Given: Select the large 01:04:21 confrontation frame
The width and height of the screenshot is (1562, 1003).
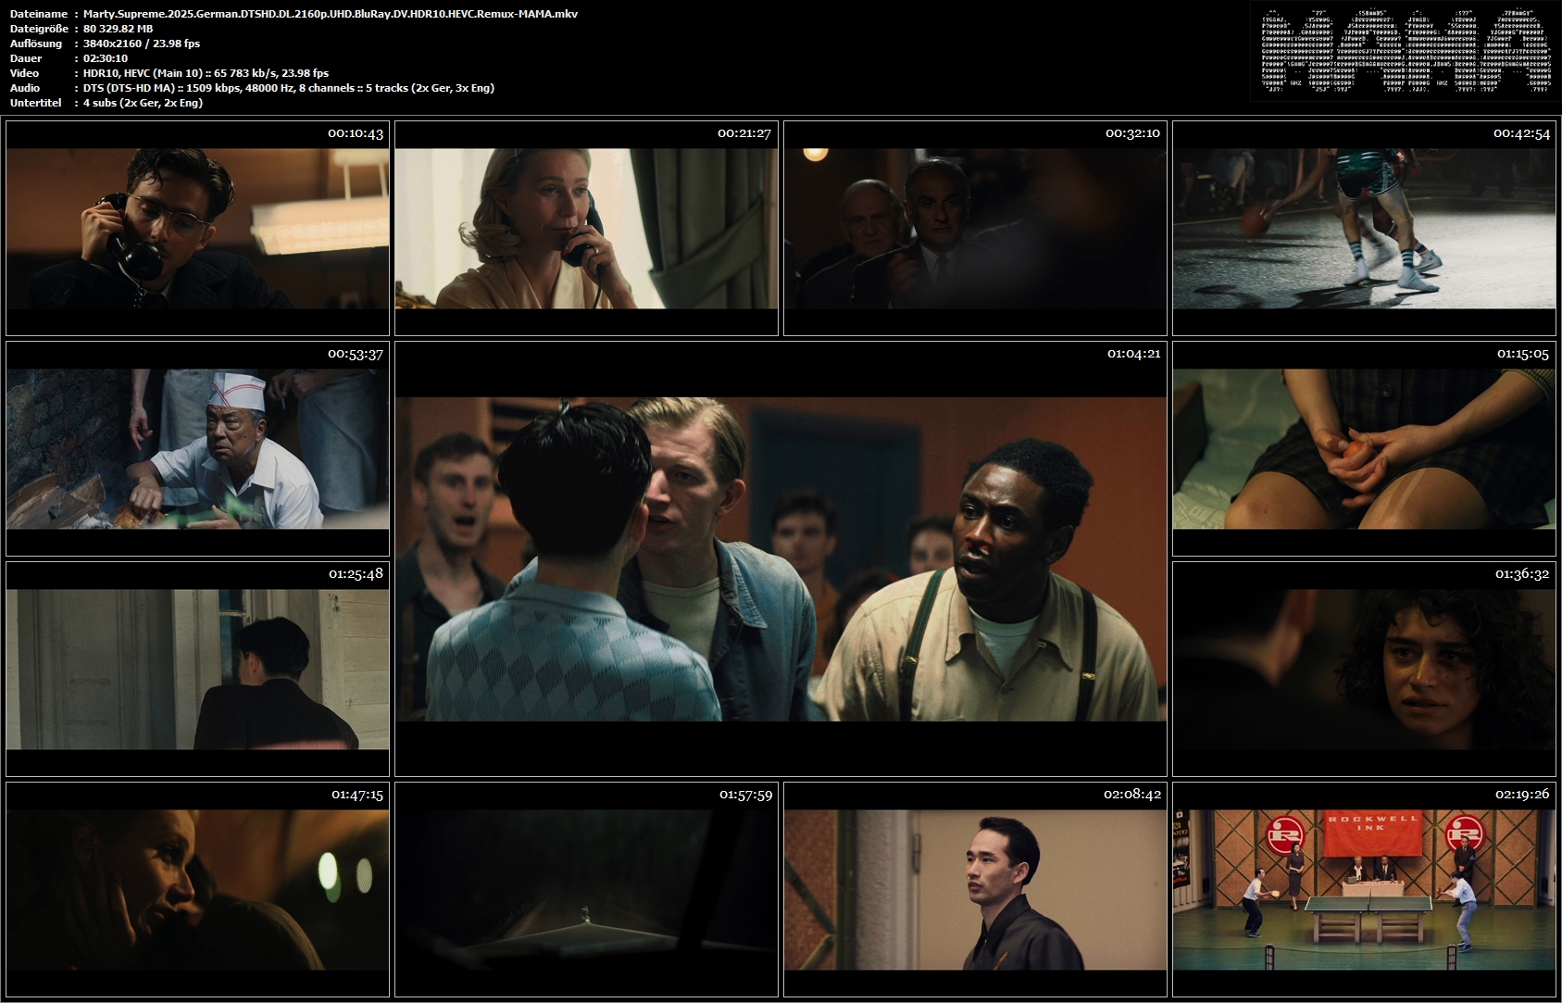Looking at the screenshot, I should [781, 558].
